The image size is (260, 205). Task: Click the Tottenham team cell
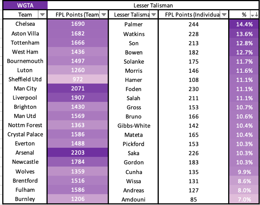pyautogui.click(x=25, y=43)
